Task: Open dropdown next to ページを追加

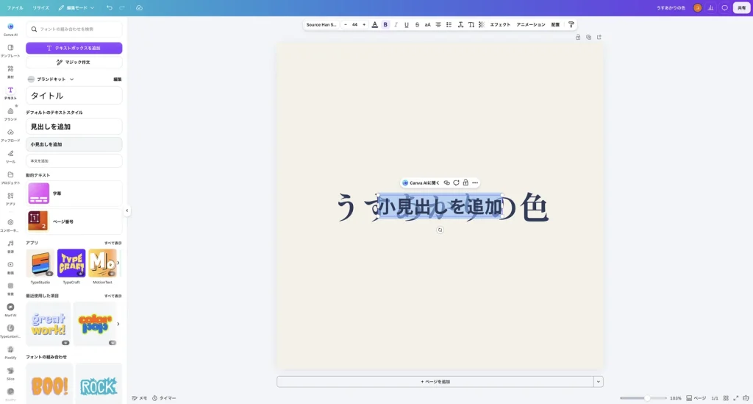Action: click(599, 382)
